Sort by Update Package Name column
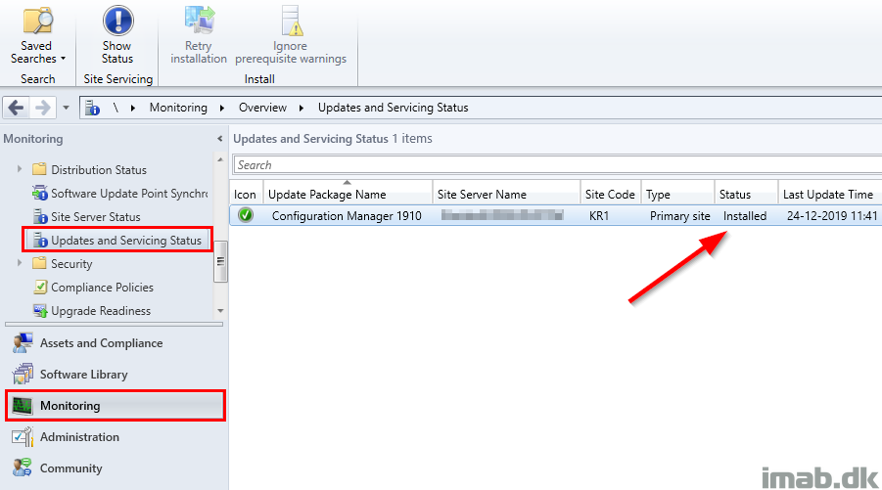The image size is (882, 490). point(348,194)
